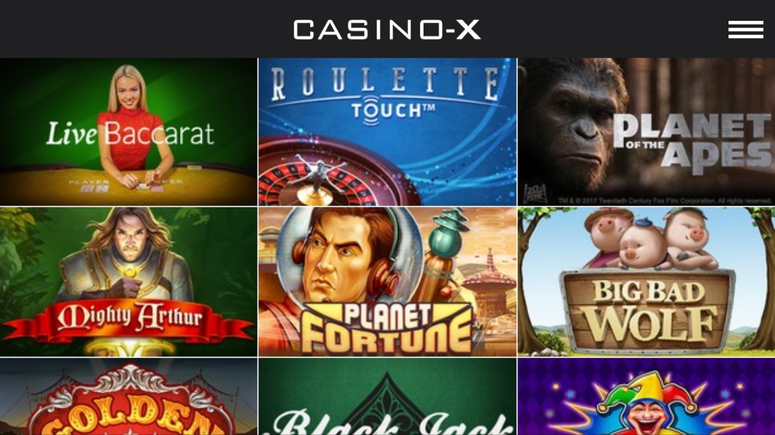Click the ape's face artwork
775x435 pixels.
point(573,125)
